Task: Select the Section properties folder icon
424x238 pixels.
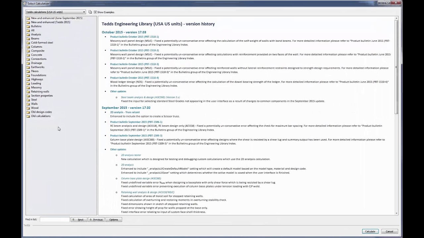Action: point(28,96)
